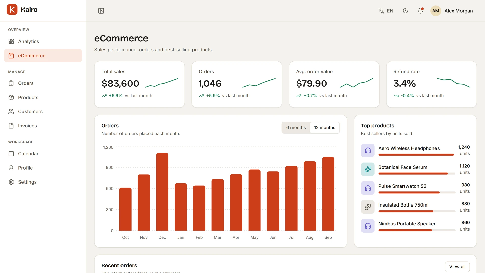Click the Analytics grid icon in sidebar
Viewport: 485px width, 273px height.
pos(11,41)
